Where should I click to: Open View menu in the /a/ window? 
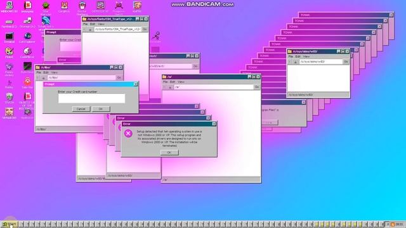[181, 82]
